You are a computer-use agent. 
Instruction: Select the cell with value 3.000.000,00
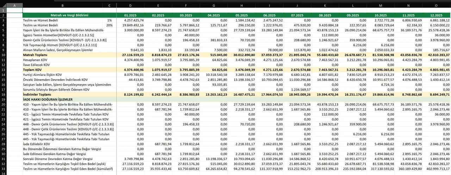[130, 30]
